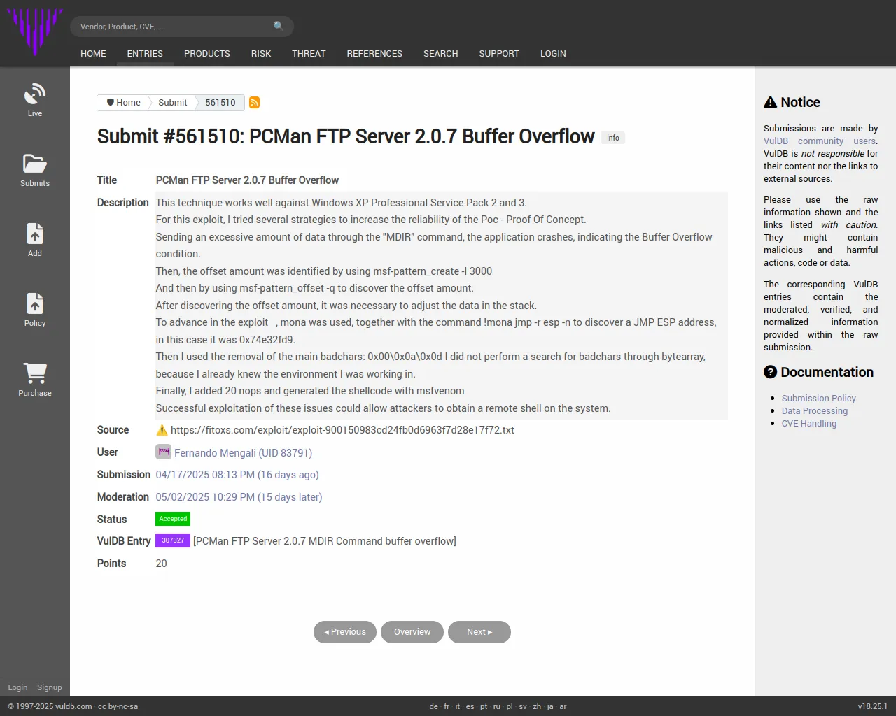Click the submission date 04/17/2025 link
Image resolution: width=896 pixels, height=716 pixels.
pyautogui.click(x=237, y=475)
